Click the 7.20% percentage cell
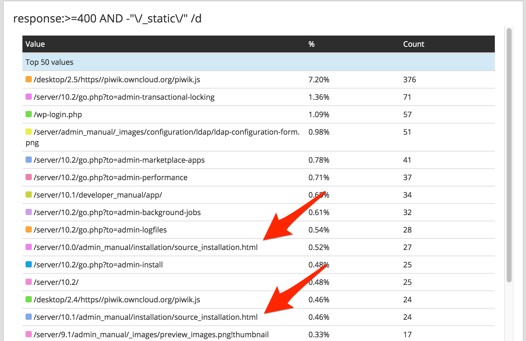The image size is (526, 341). coord(319,79)
